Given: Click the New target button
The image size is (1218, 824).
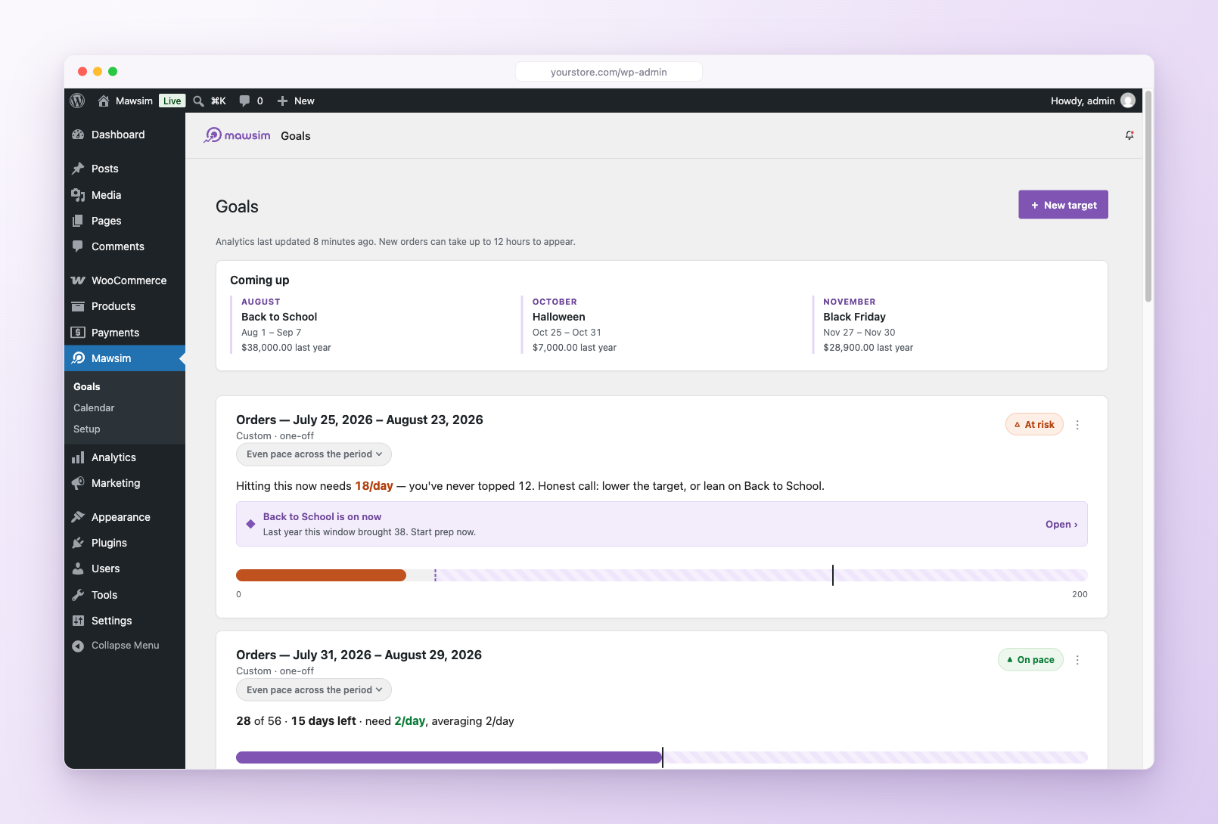Looking at the screenshot, I should [1063, 205].
